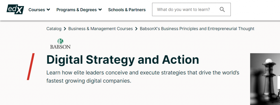
Task: Expand the Programs & Degrees dropdown arrow
Action: [x=100, y=10]
